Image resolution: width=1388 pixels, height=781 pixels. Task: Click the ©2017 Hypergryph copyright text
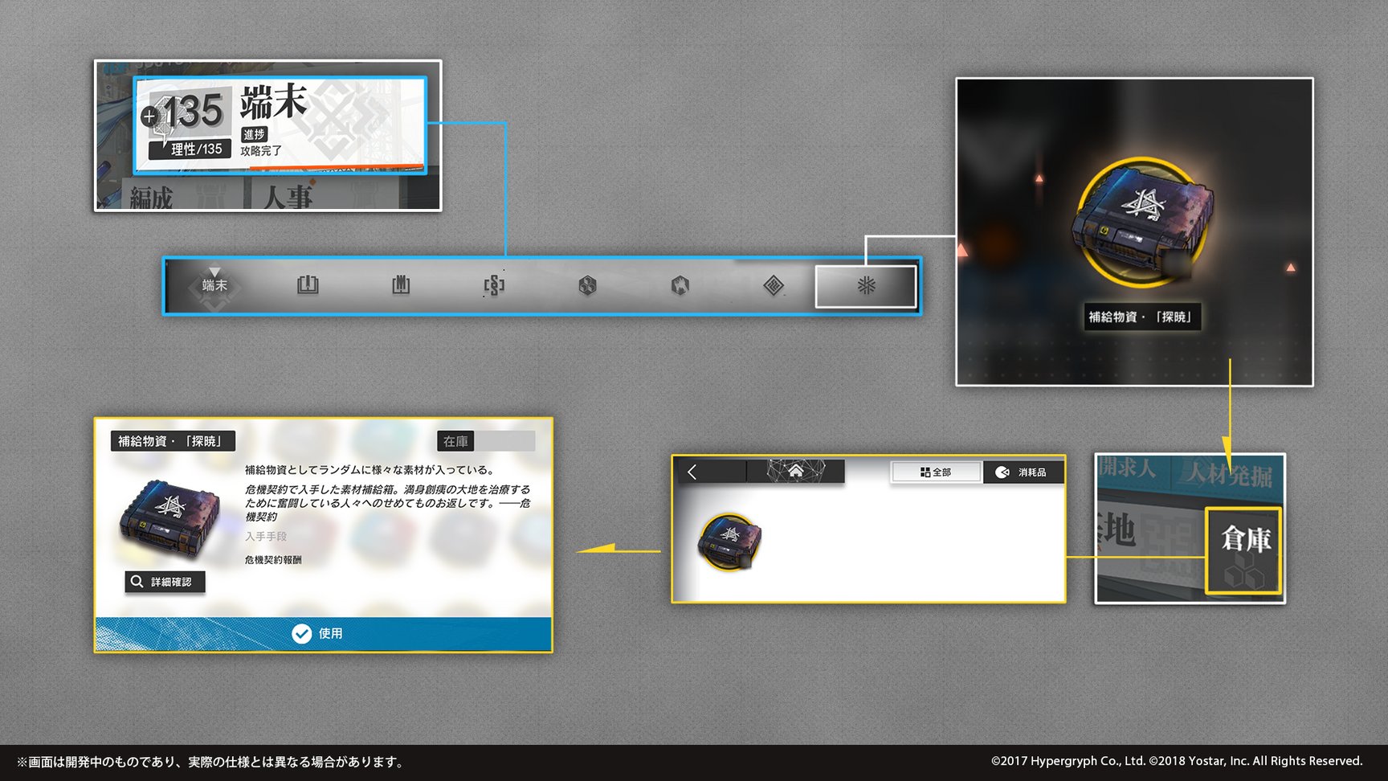coord(1177,761)
